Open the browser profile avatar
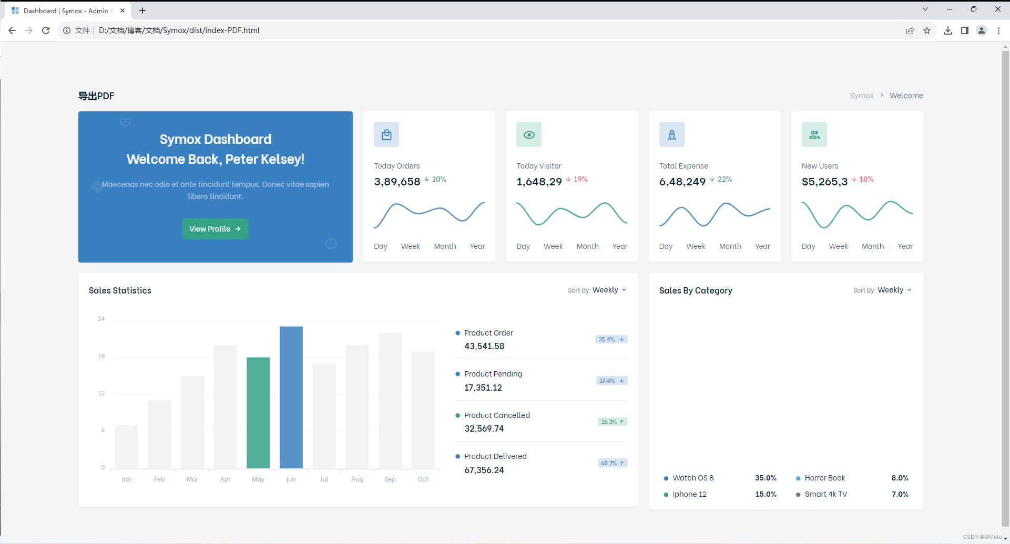 (x=982, y=30)
